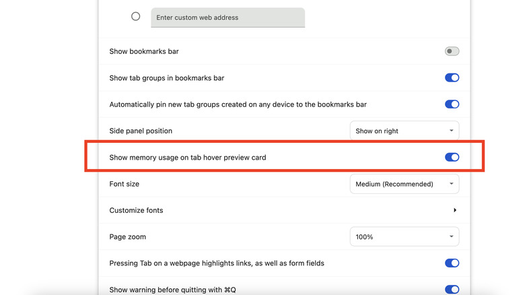Click the Show bookmarks bar label
The image size is (525, 295).
pyautogui.click(x=144, y=51)
